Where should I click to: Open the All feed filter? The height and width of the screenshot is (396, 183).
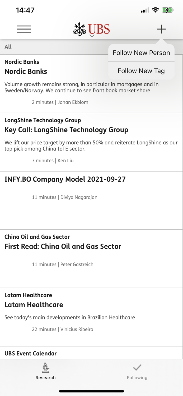(8, 47)
